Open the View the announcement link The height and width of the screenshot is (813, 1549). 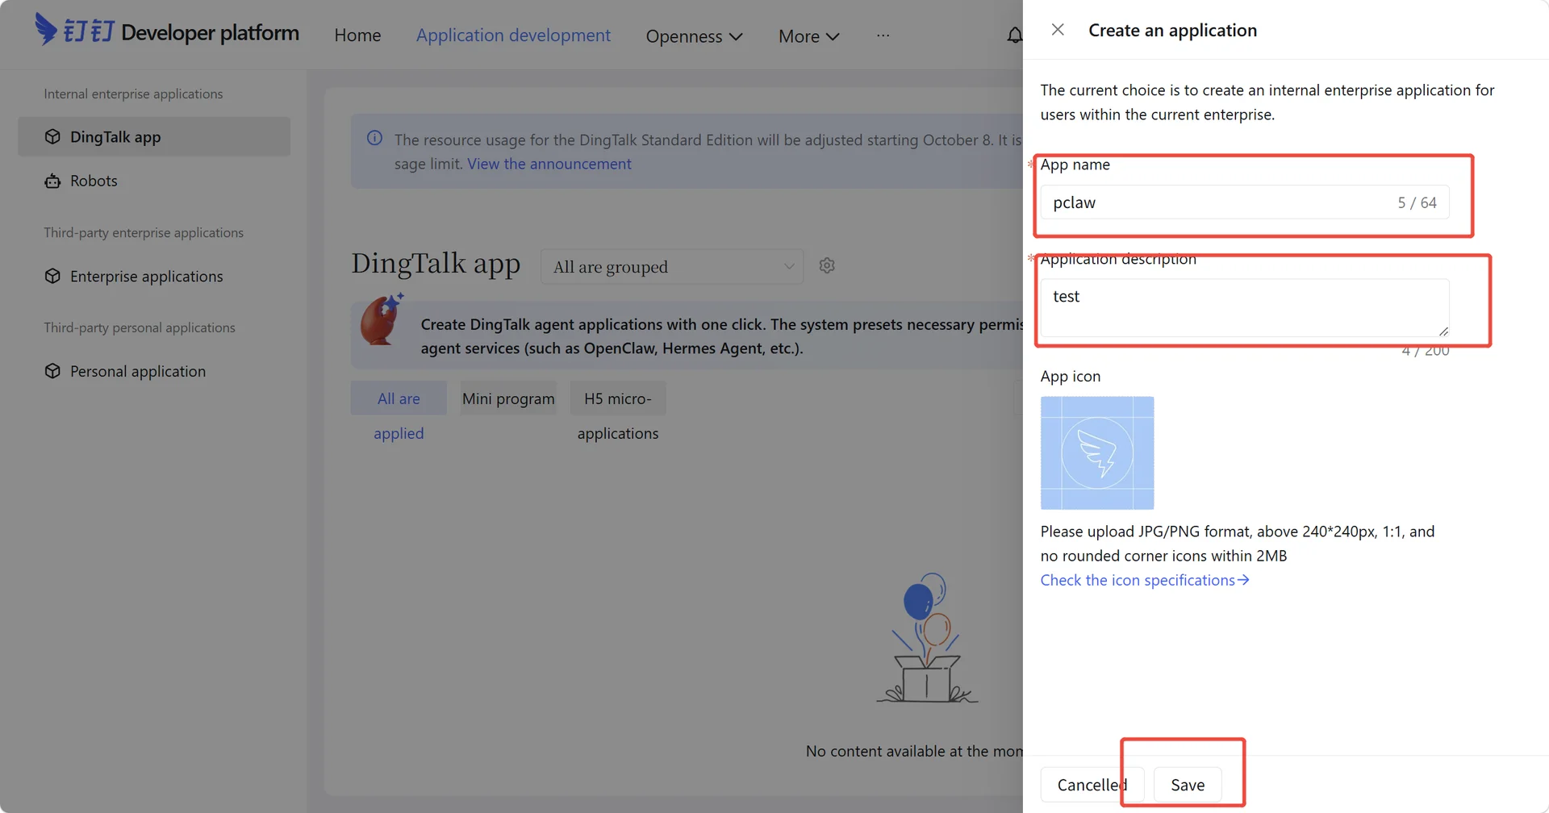pos(549,164)
